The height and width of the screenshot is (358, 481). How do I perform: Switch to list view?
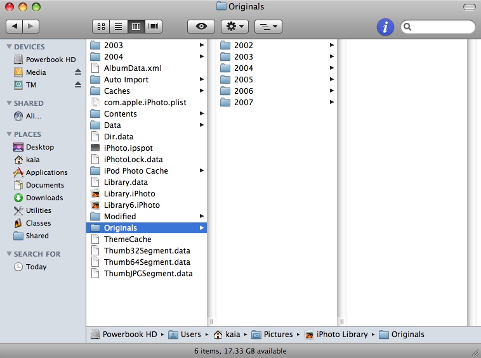click(119, 27)
